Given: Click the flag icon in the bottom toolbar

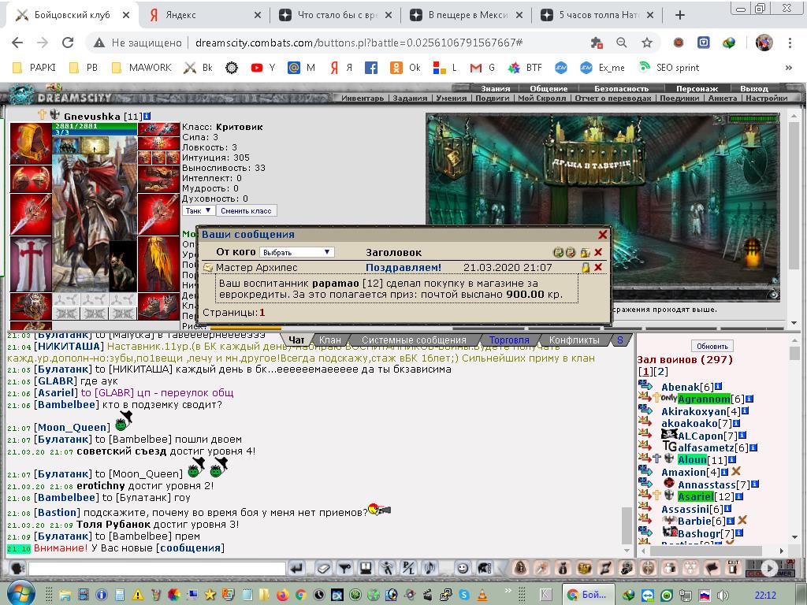Looking at the screenshot, I should coord(712,568).
